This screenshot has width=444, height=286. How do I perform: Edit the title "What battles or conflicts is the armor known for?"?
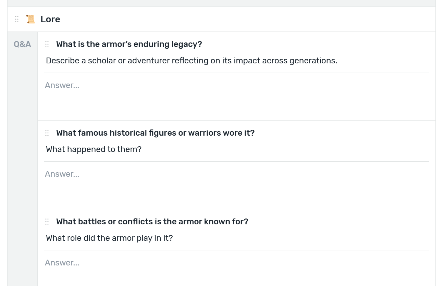[152, 222]
